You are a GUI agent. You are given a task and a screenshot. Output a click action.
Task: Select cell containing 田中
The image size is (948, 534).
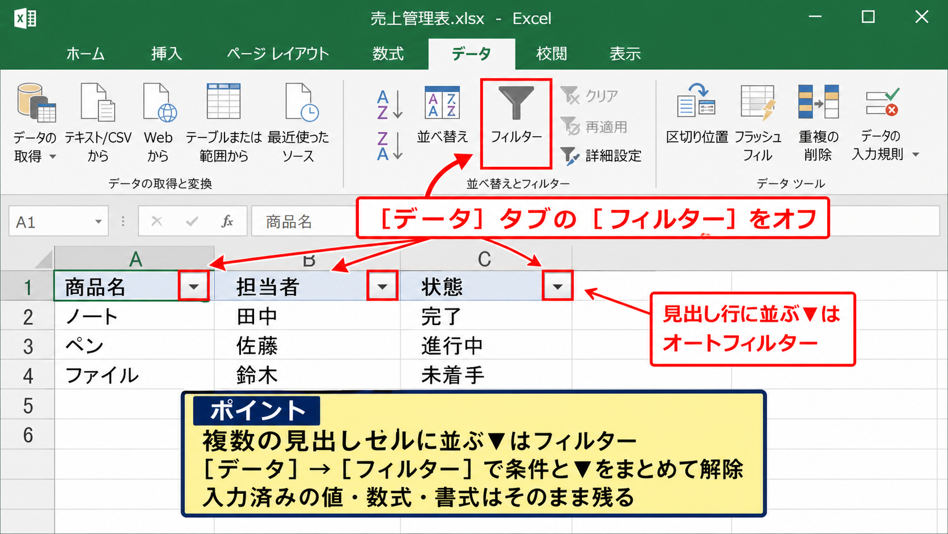coord(307,316)
